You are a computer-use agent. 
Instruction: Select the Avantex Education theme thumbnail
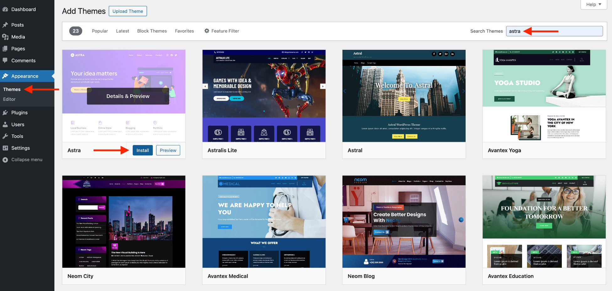coord(544,222)
